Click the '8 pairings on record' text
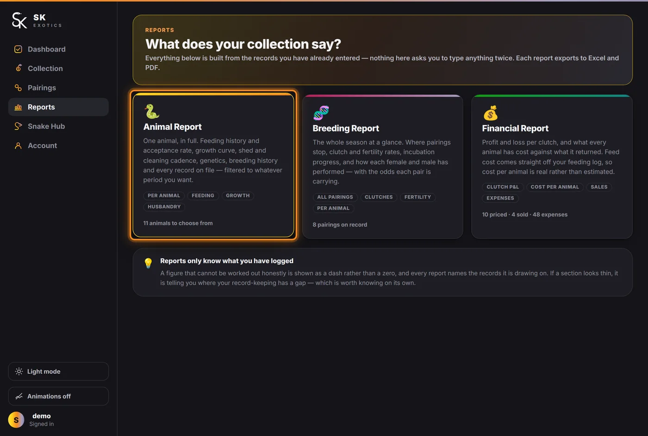Image resolution: width=648 pixels, height=436 pixels. 340,225
